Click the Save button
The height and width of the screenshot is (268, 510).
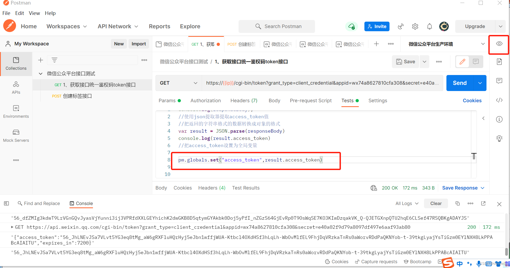point(406,62)
